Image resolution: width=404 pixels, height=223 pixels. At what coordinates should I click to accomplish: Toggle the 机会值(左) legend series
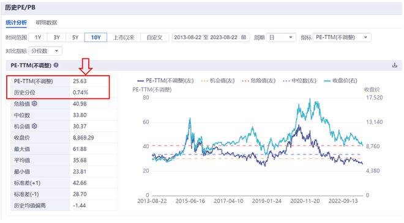click(x=218, y=81)
